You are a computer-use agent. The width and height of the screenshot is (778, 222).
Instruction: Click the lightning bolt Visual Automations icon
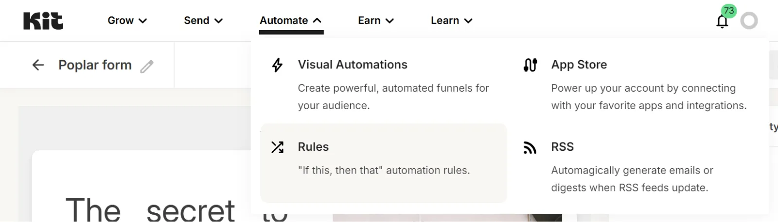pos(277,65)
